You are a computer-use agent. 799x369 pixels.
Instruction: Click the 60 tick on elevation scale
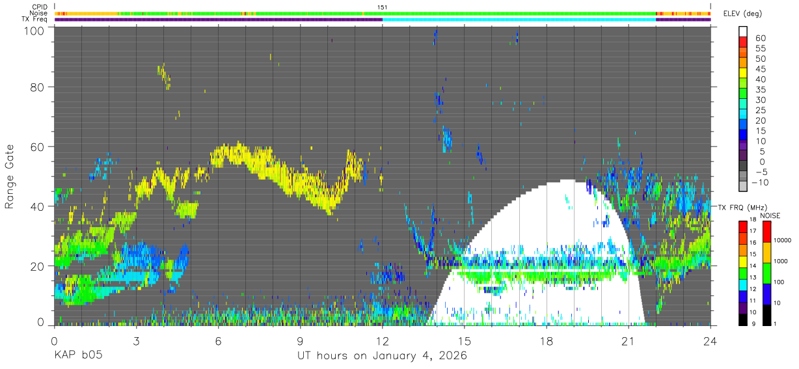(x=760, y=38)
